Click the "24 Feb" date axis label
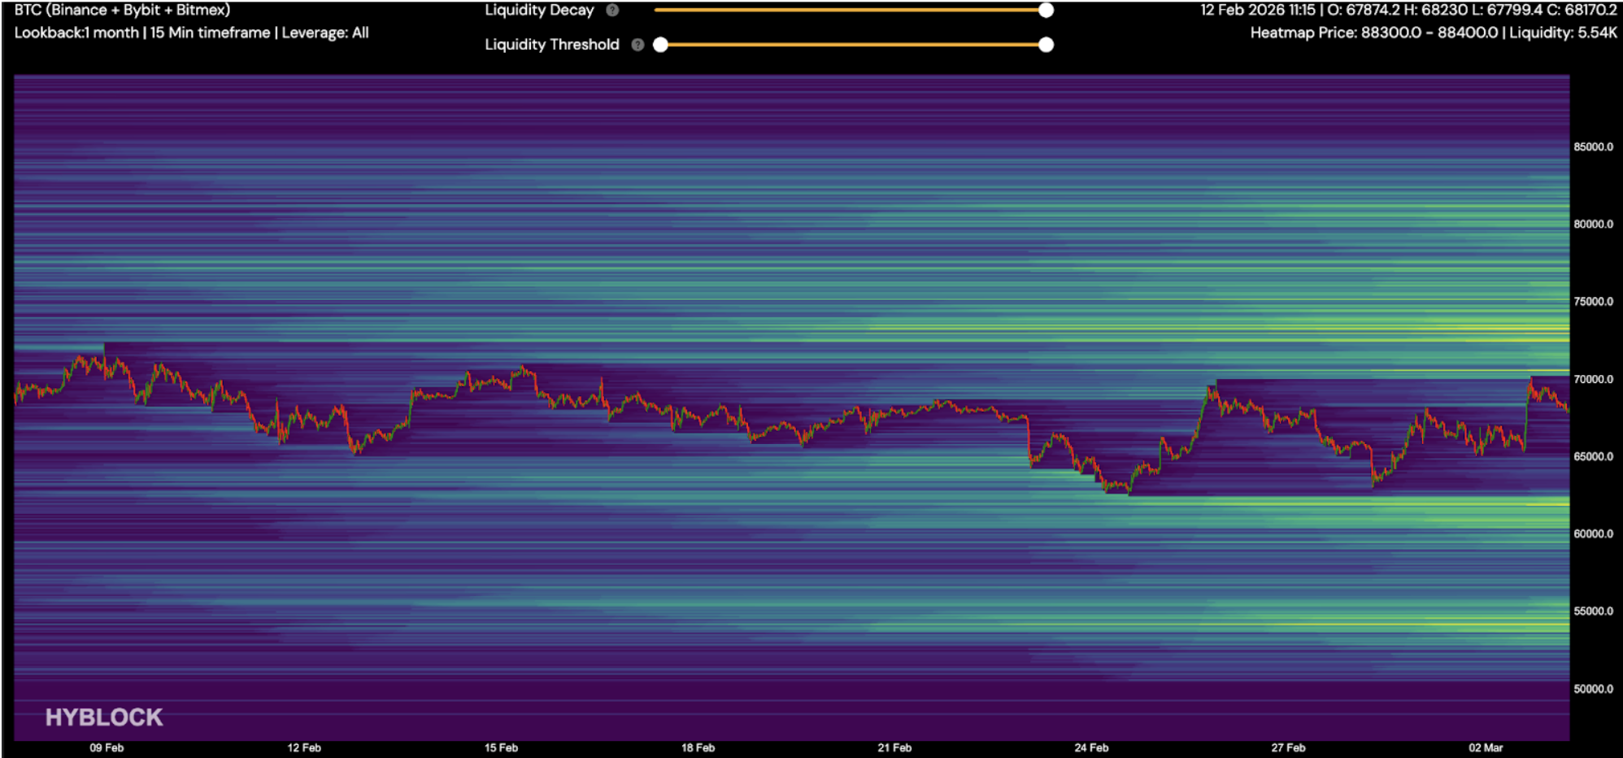Viewport: 1623px width, 758px height. tap(1091, 747)
